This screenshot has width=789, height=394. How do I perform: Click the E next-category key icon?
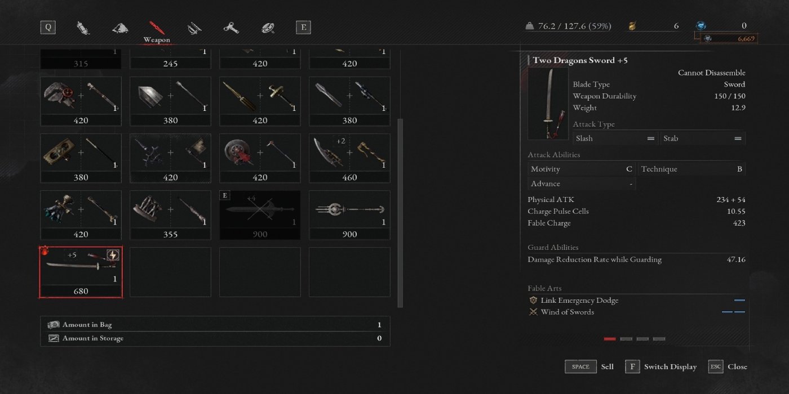(303, 27)
